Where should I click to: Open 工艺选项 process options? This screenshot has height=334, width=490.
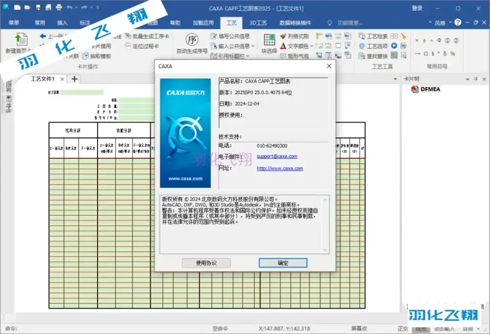click(373, 46)
